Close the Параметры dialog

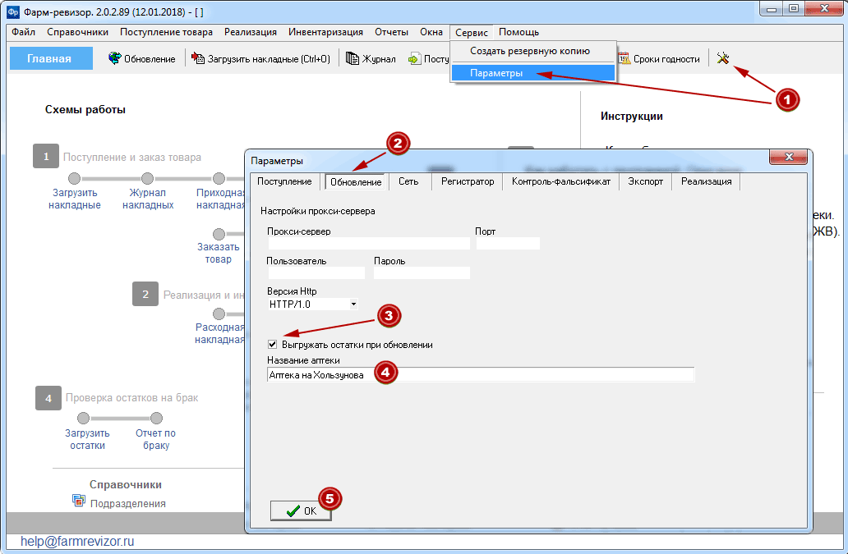tap(788, 157)
